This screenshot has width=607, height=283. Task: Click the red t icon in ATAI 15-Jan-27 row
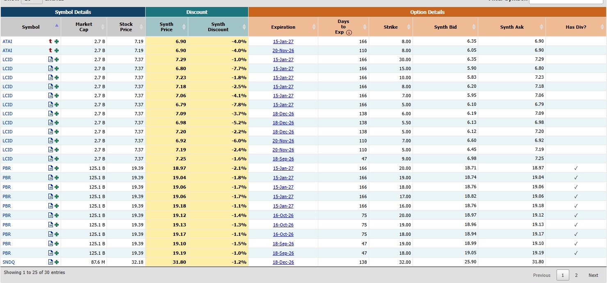[50, 41]
